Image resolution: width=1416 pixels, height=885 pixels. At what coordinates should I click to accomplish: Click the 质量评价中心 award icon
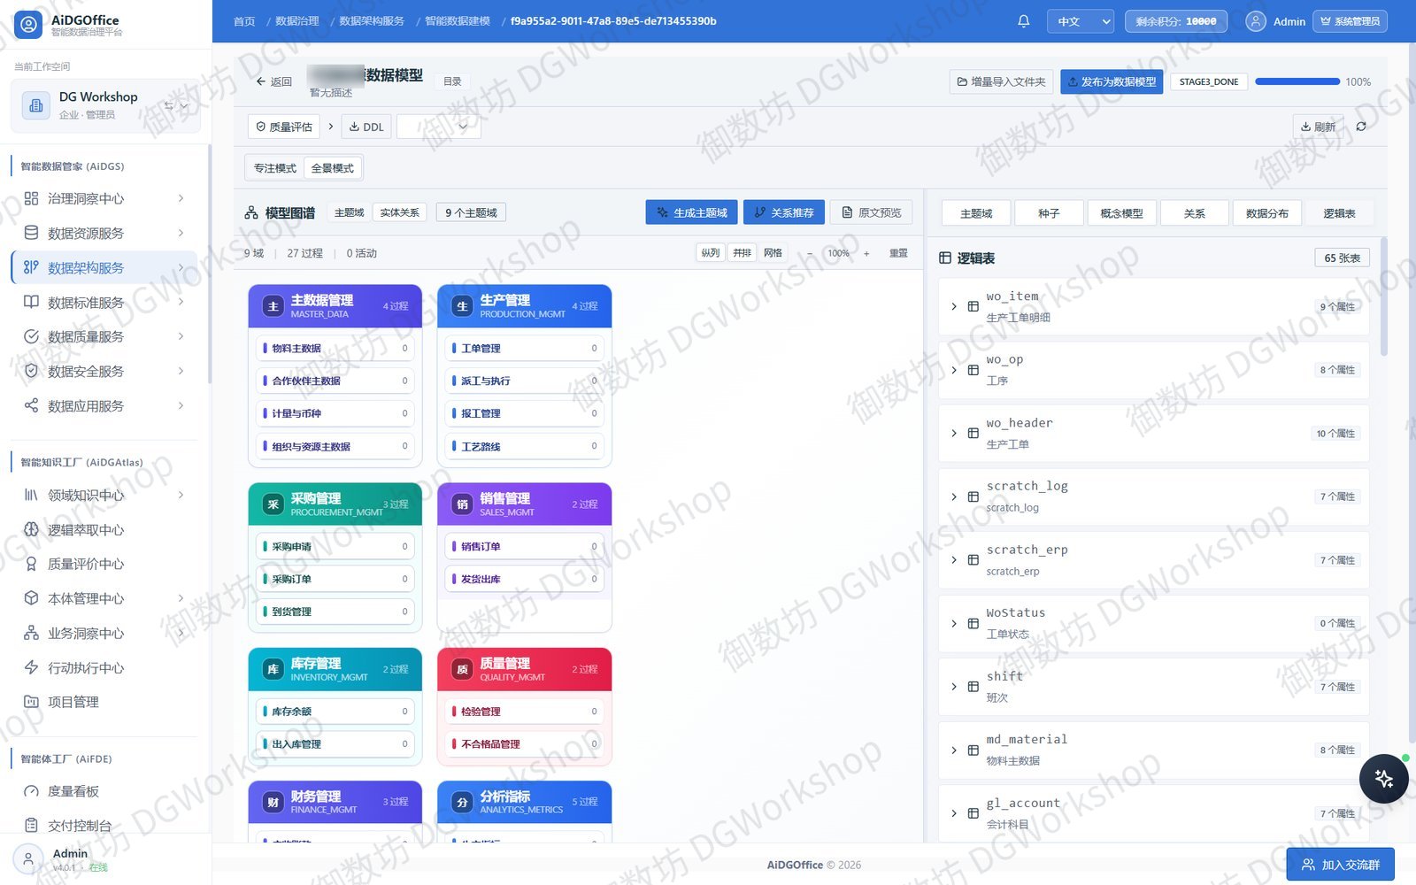click(31, 564)
